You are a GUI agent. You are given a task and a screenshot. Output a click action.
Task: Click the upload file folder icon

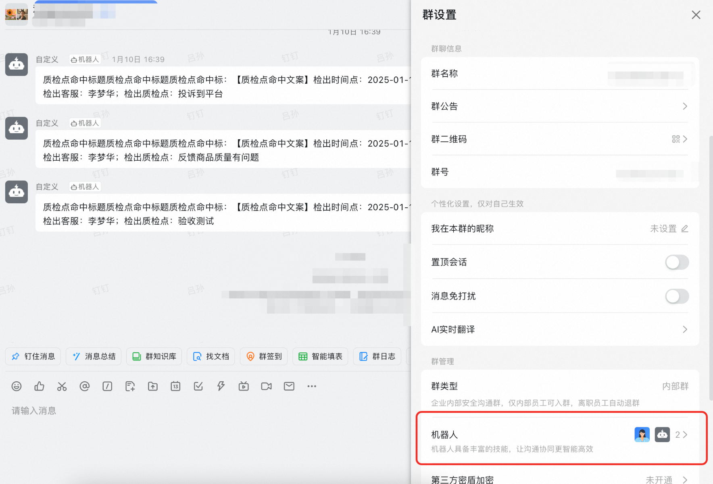click(153, 387)
